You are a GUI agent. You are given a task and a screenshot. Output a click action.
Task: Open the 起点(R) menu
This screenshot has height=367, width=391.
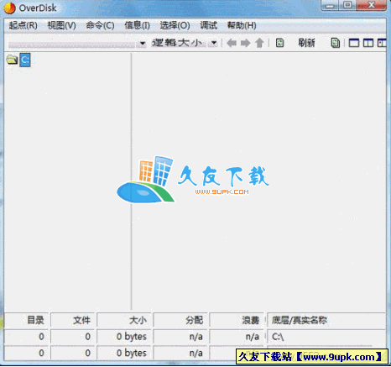coord(23,25)
